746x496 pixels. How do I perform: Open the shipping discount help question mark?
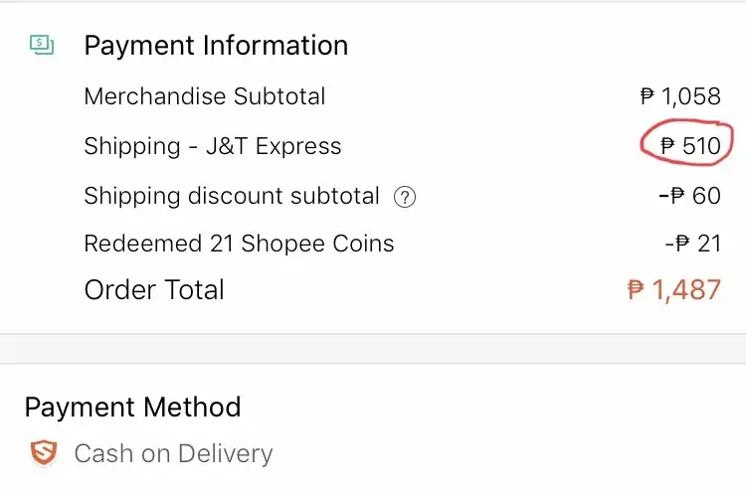point(404,197)
